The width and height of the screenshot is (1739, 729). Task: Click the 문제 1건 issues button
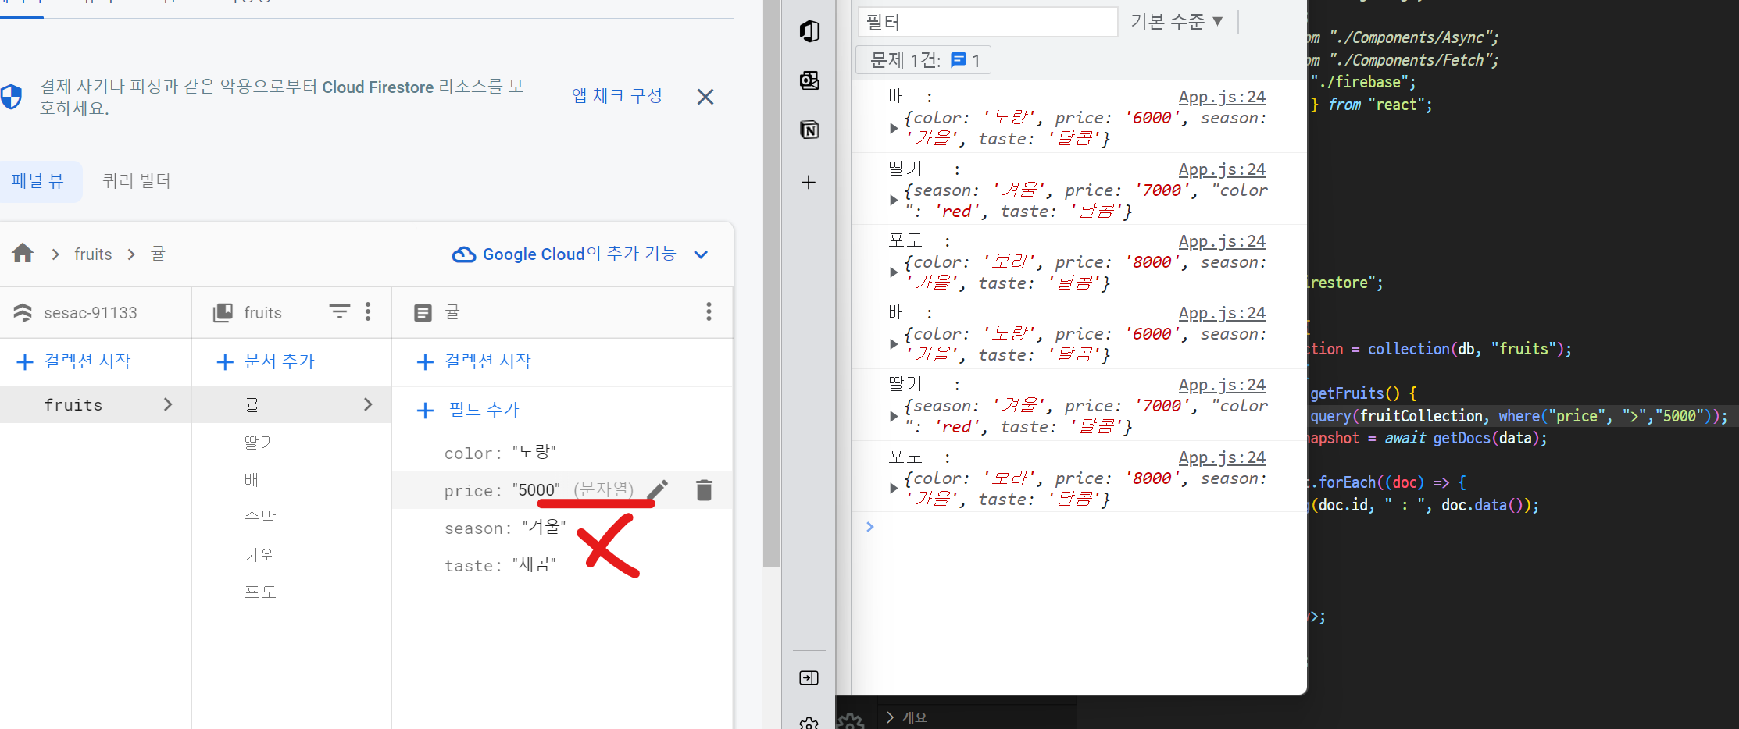coord(923,60)
